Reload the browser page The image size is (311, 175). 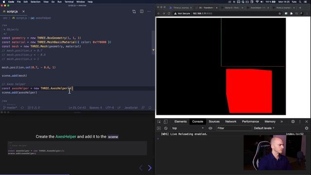coord(169,14)
